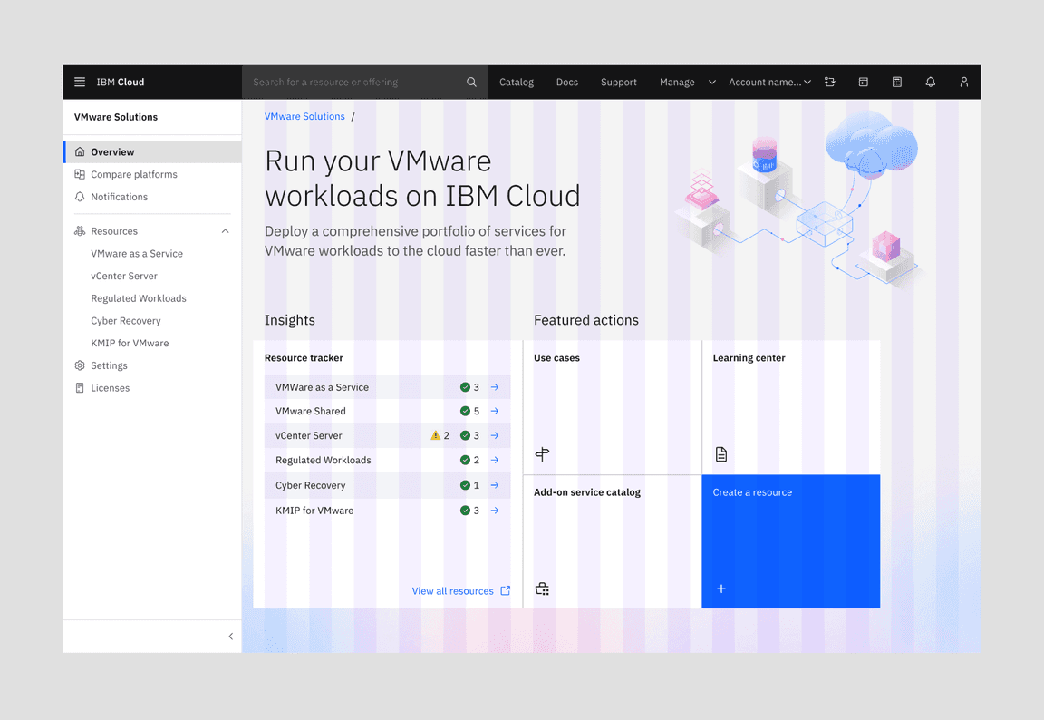This screenshot has height=720, width=1044.
Task: Select Compare platforms in sidebar
Action: [133, 174]
